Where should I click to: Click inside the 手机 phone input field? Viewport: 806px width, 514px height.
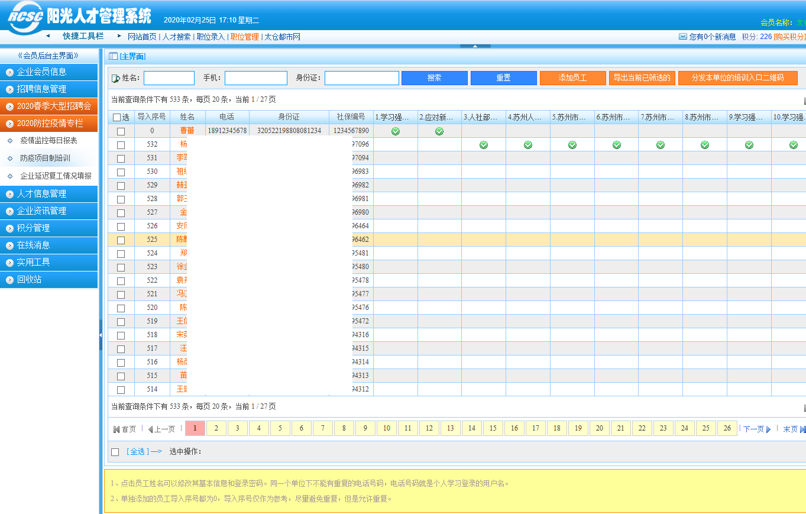255,77
